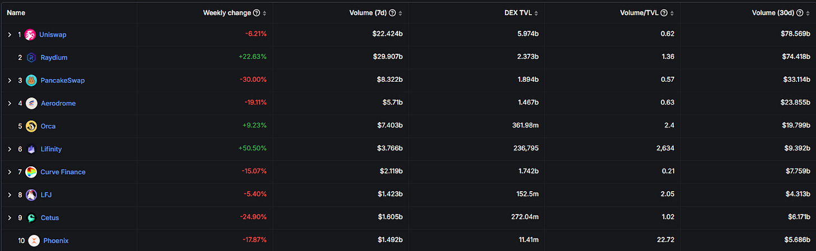Open the Orca protocol link
The height and width of the screenshot is (251, 816).
48,127
